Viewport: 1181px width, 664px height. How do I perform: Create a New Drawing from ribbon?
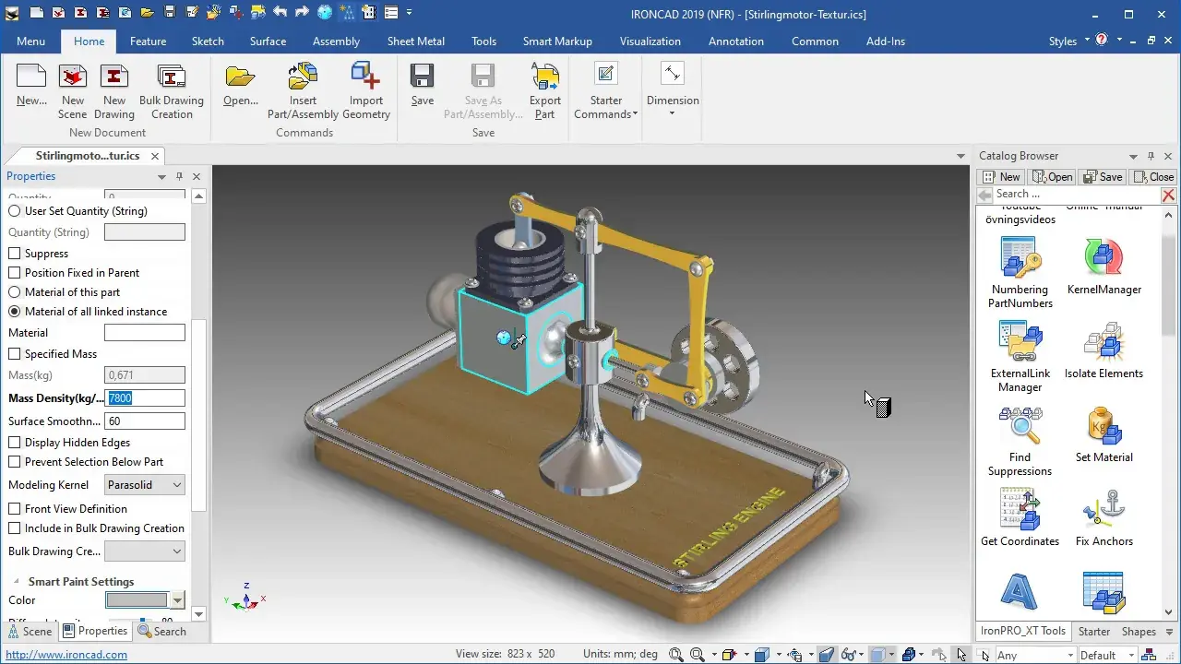(114, 92)
